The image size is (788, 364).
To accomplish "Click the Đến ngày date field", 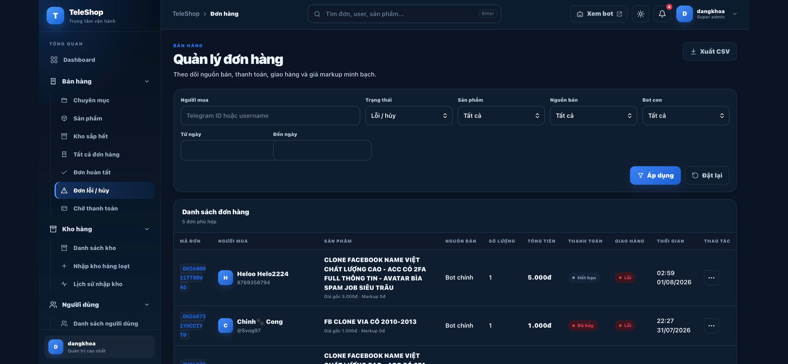I will click(x=322, y=150).
